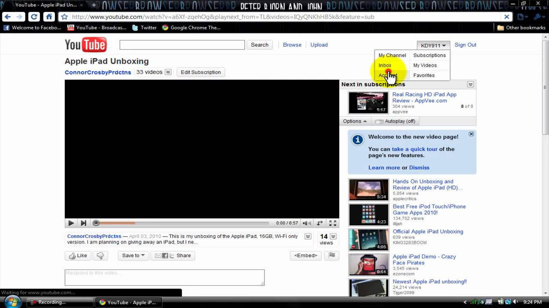The width and height of the screenshot is (549, 308).
Task: Click the Edit Subscription button
Action: click(x=201, y=72)
